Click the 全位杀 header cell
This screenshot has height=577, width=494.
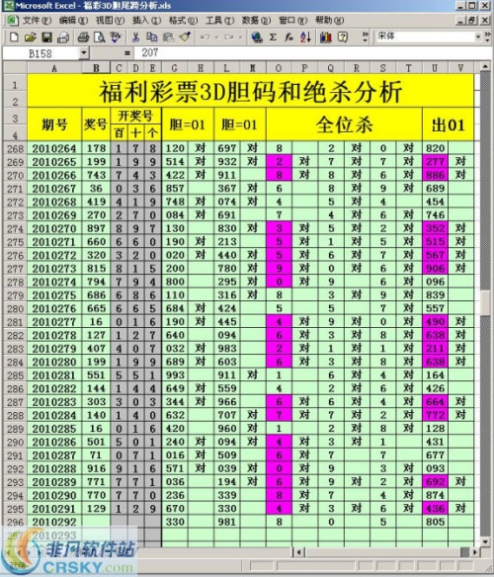[x=344, y=124]
